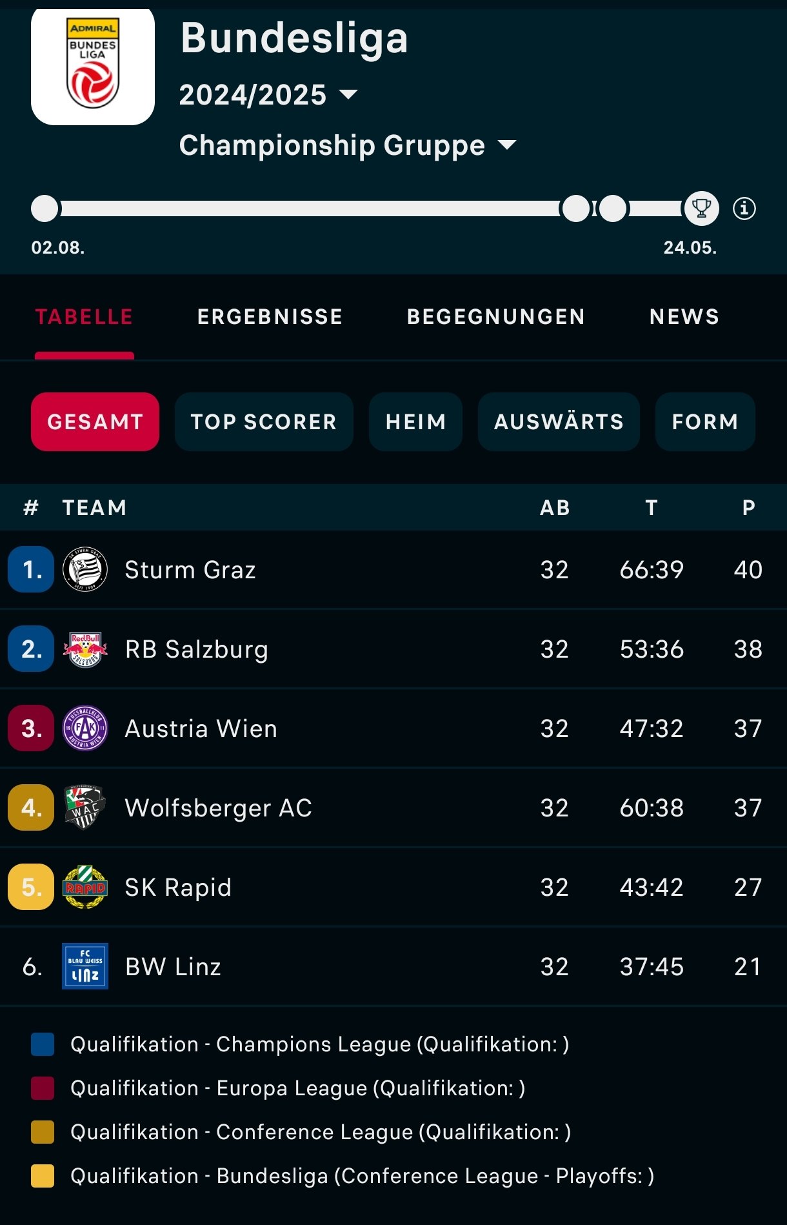
Task: Open the FC Blau Weiss Linz logo
Action: (85, 966)
